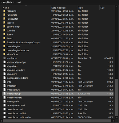Select the folder name UnrealEngineLauncher

[18, 50]
